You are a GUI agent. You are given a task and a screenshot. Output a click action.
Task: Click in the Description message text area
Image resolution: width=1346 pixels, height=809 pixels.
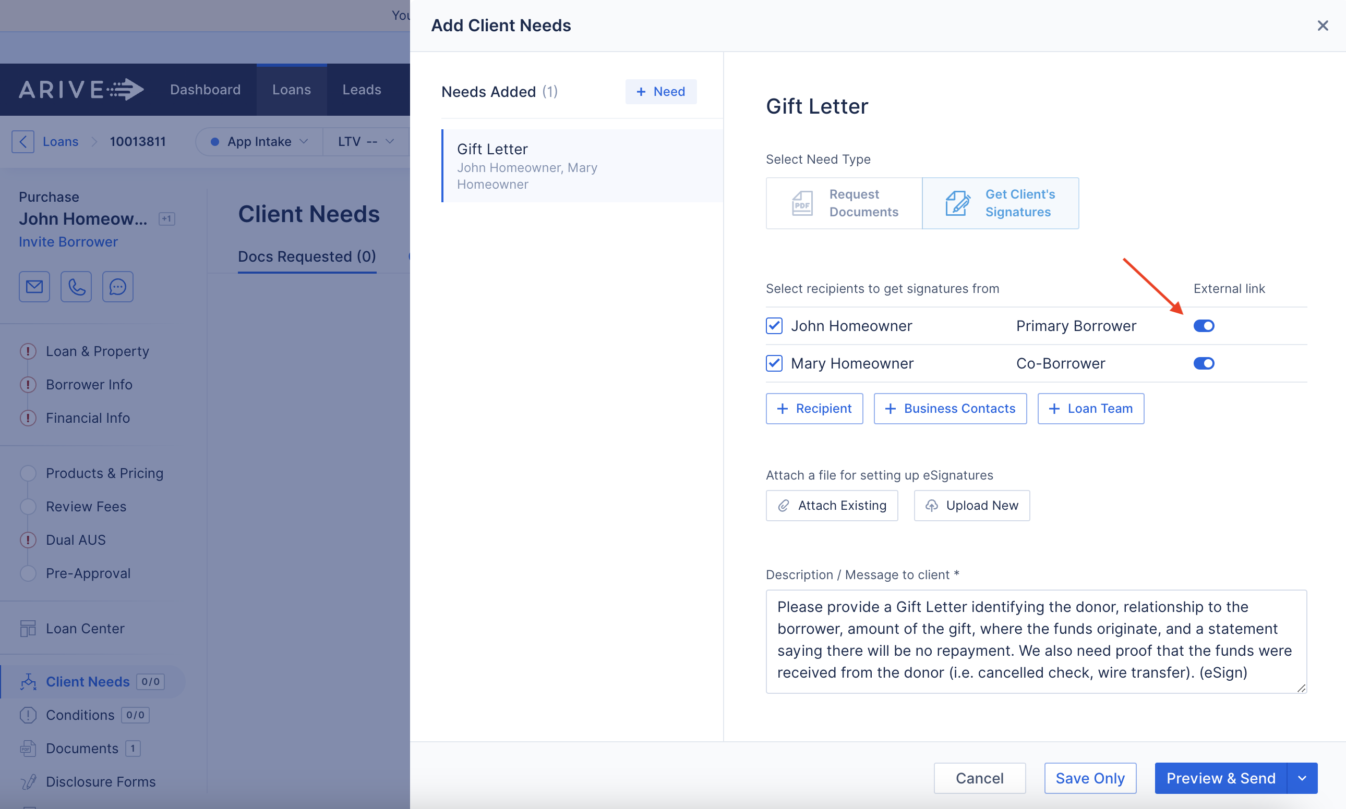click(1035, 641)
